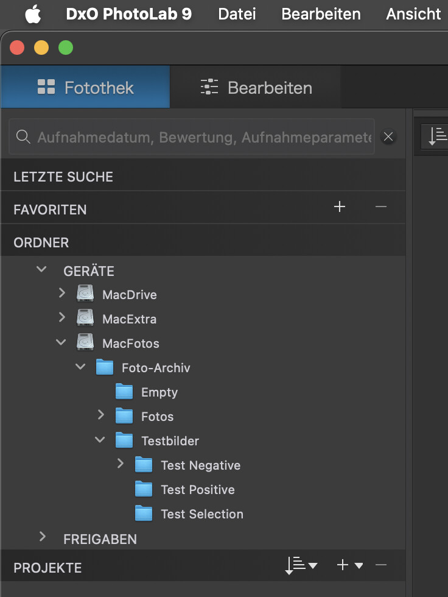Click the MacFotos disk icon
448x597 pixels.
pyautogui.click(x=85, y=342)
